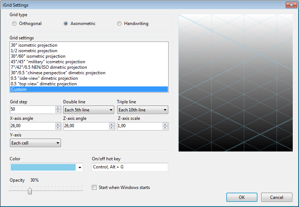This screenshot has height=207, width=299.
Task: Switch to Handwriting grid type
Action: coord(119,24)
